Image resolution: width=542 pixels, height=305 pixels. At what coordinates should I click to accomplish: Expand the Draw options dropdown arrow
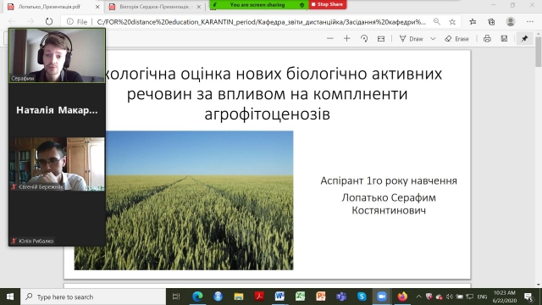coord(433,39)
